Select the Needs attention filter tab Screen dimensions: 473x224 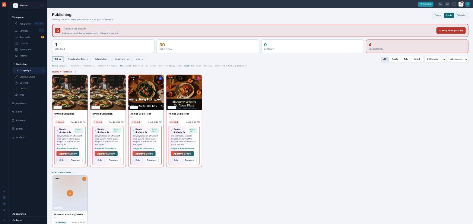(x=78, y=59)
